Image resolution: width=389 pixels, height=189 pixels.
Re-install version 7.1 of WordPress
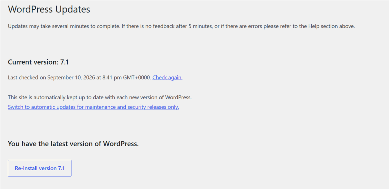pyautogui.click(x=40, y=168)
